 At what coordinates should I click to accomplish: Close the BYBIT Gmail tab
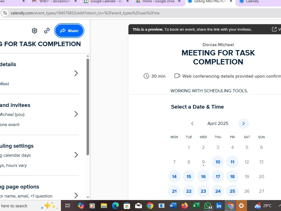pyautogui.click(x=75, y=1)
